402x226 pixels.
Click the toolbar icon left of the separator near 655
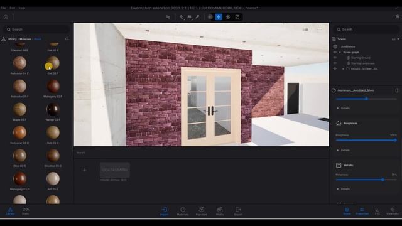(x=168, y=17)
